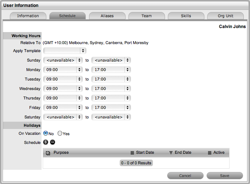Open Friday end time dropdown

pos(111,107)
